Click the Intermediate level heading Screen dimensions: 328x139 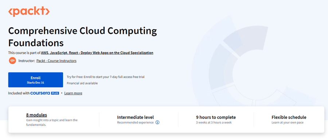135,117
